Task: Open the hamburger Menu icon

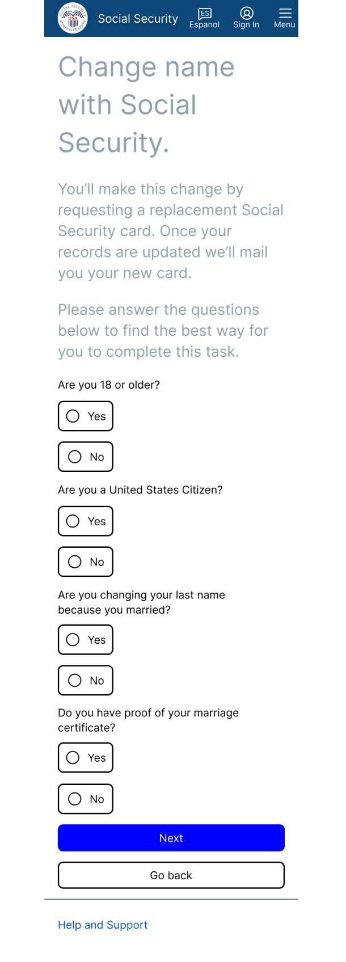Action: pyautogui.click(x=285, y=13)
